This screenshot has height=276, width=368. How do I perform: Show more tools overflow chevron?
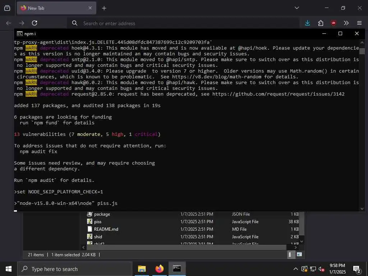point(346,23)
